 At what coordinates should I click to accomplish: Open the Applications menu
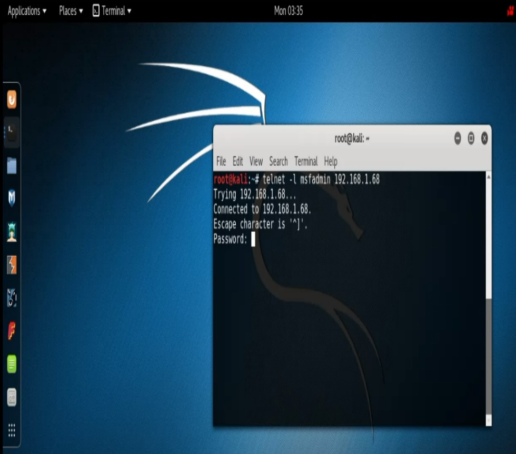click(x=27, y=11)
